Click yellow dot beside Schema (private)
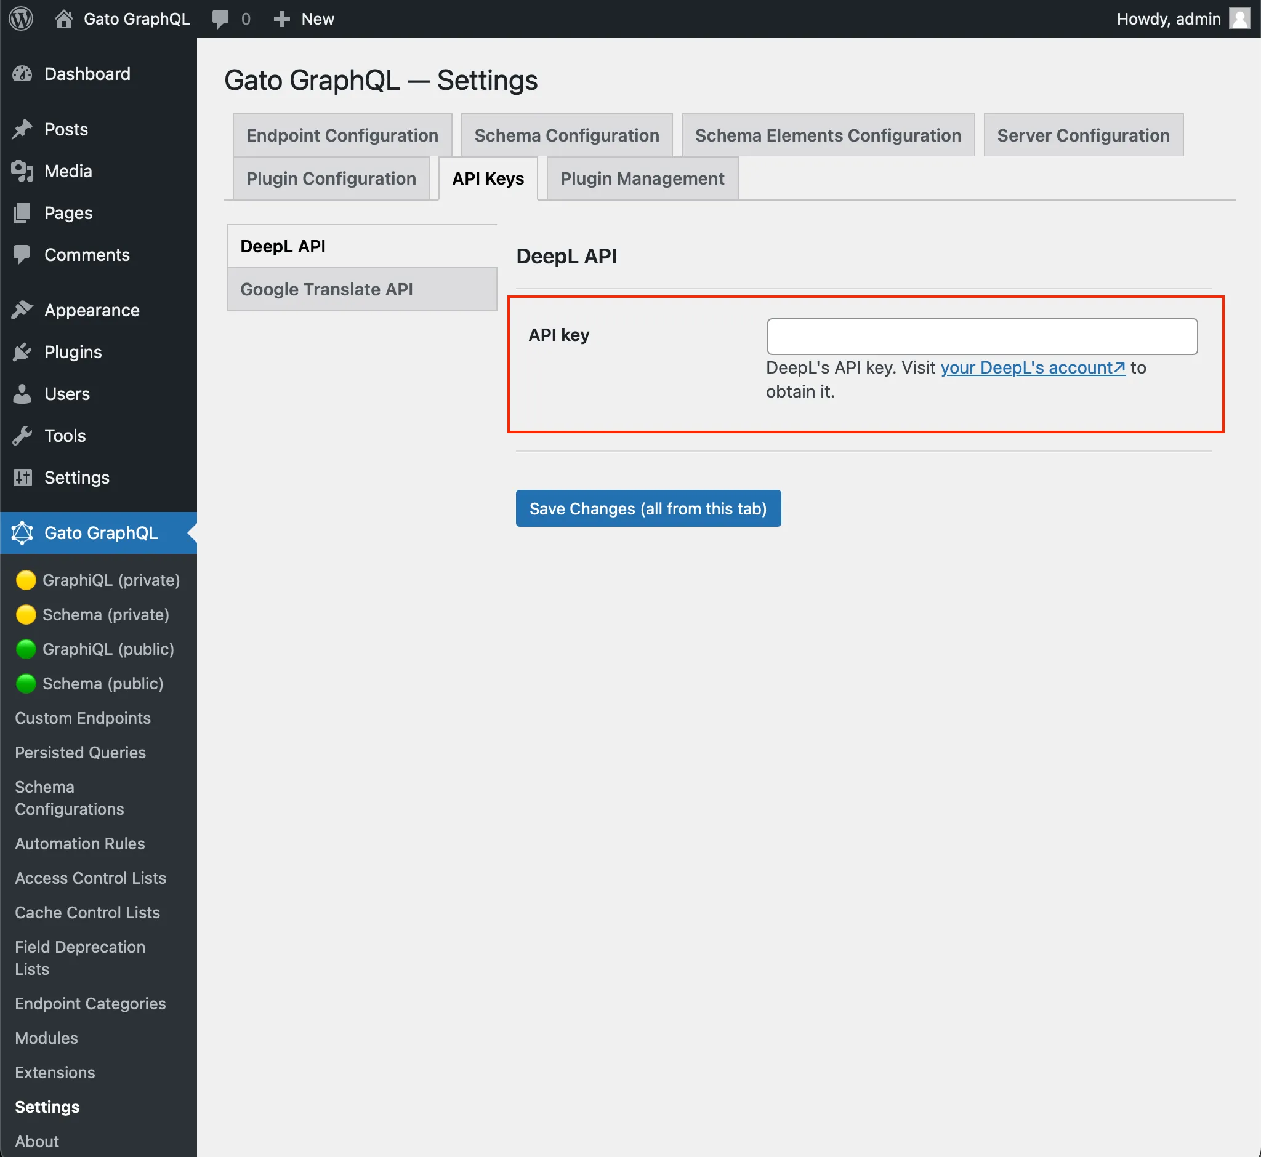This screenshot has height=1157, width=1261. pyautogui.click(x=26, y=614)
